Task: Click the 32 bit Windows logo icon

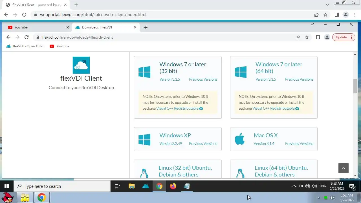Action: (144, 72)
